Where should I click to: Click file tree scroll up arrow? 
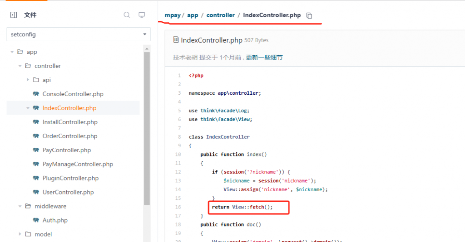pyautogui.click(x=147, y=48)
